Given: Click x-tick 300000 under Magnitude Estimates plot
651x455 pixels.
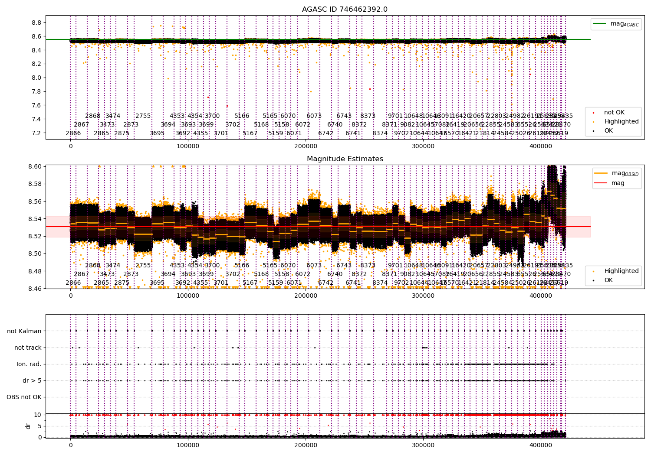Looking at the screenshot, I should click(x=423, y=296).
